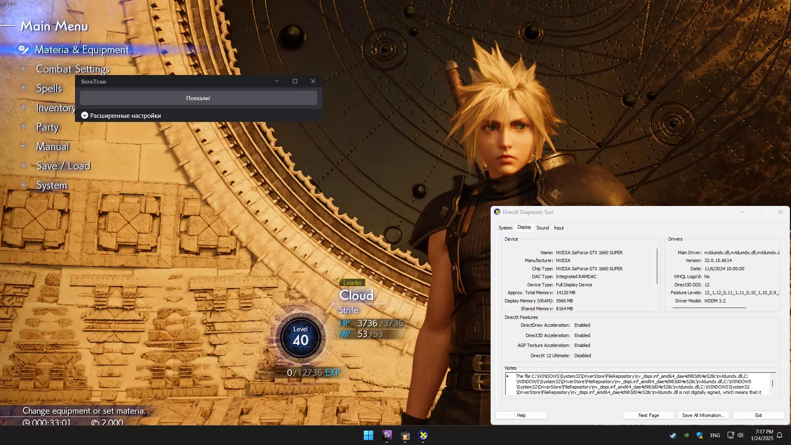Screen dimensions: 791x445
Task: Click the Device panel vertical scrollbar
Action: click(657, 266)
